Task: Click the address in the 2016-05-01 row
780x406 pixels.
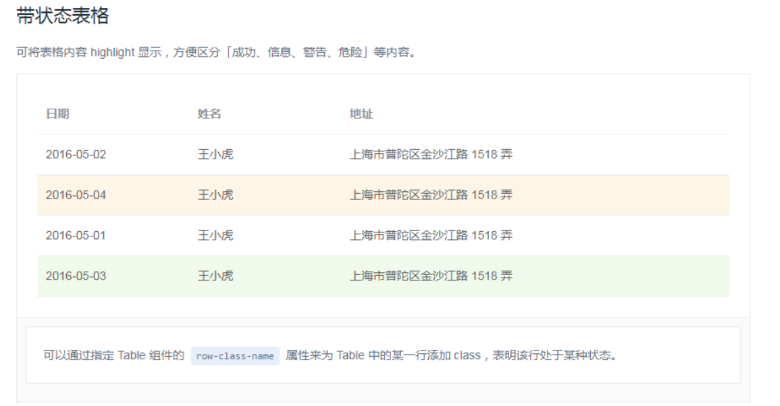Action: 431,235
